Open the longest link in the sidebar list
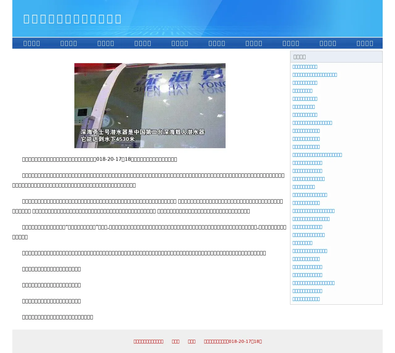This screenshot has height=353, width=395. pos(317,155)
